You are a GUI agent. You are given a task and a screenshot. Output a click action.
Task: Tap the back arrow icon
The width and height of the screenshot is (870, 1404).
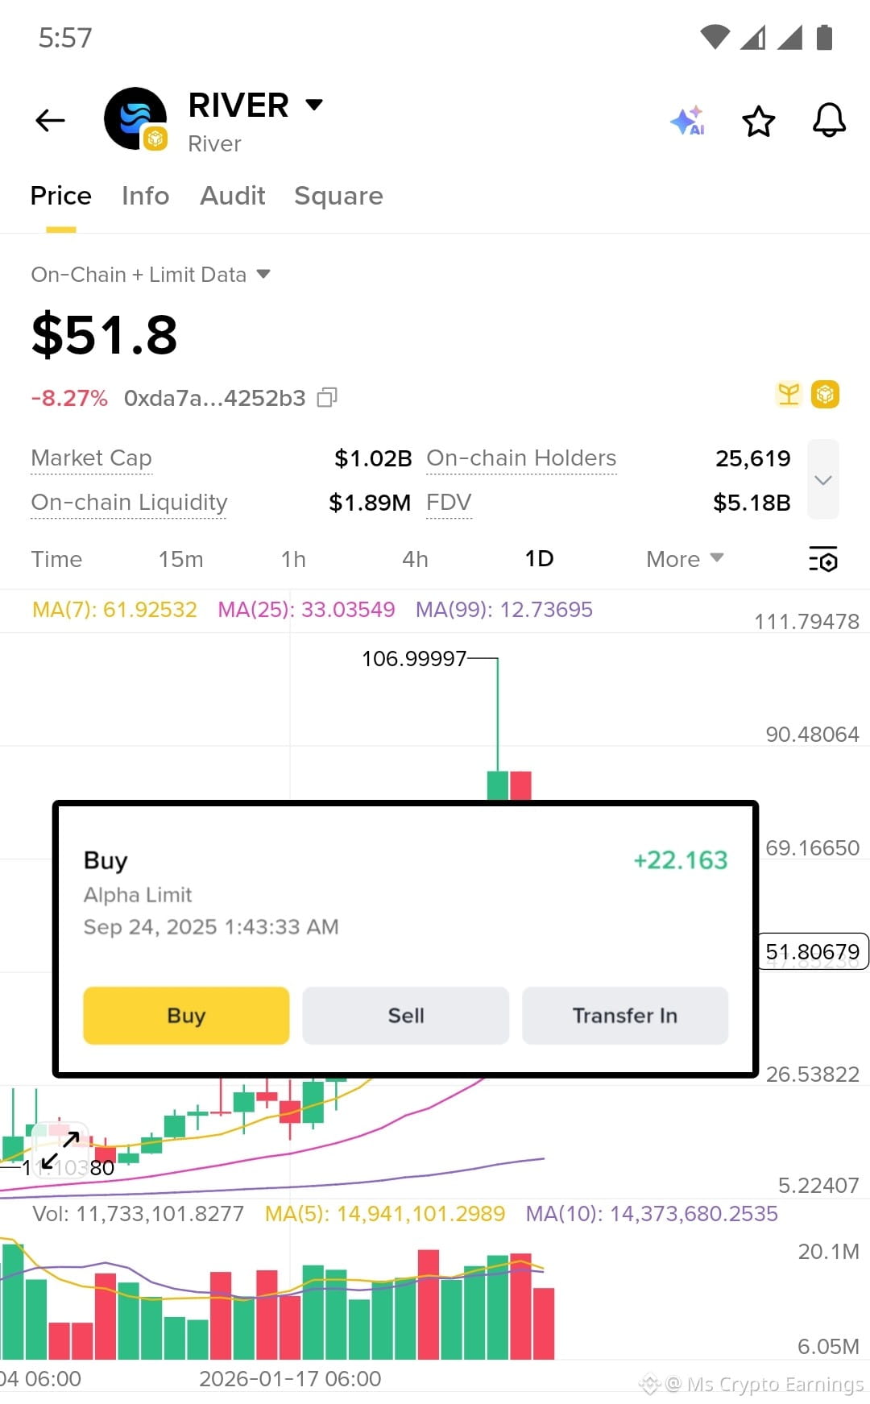50,121
